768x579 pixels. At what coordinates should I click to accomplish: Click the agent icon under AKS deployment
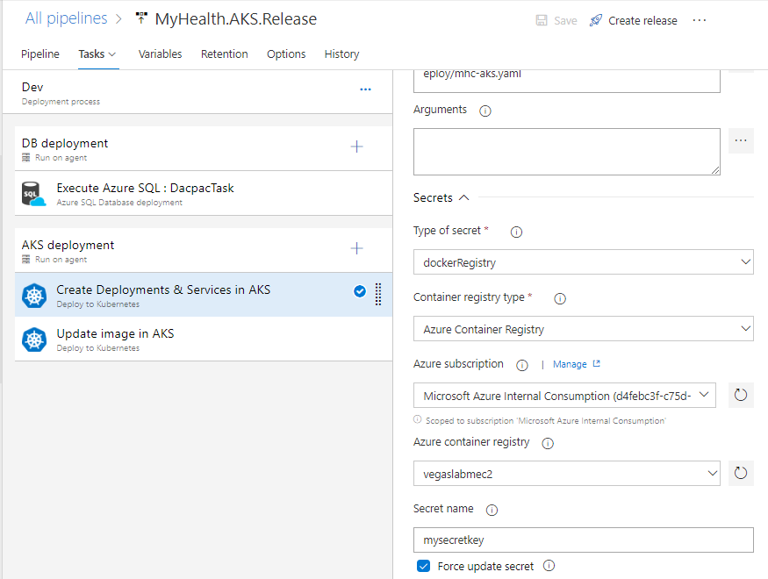click(x=26, y=260)
